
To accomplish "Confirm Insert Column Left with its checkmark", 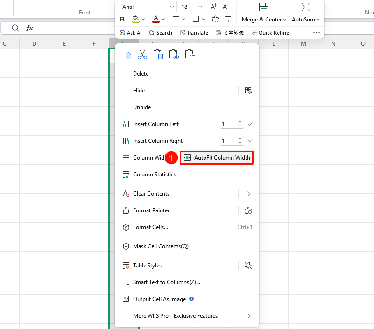I will (x=250, y=124).
